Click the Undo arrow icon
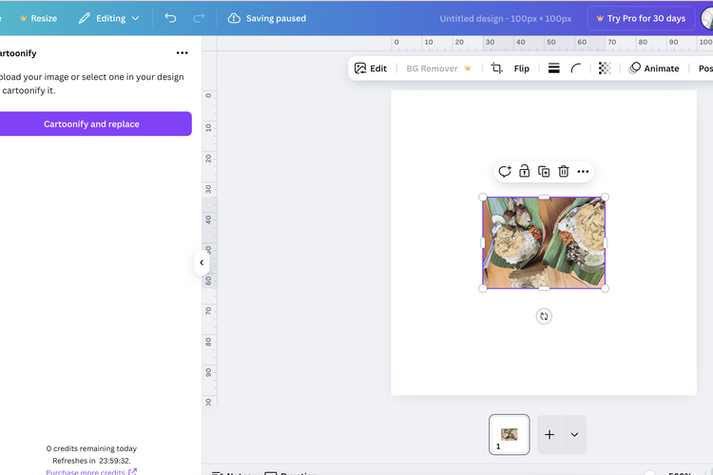This screenshot has height=475, width=713. point(170,18)
